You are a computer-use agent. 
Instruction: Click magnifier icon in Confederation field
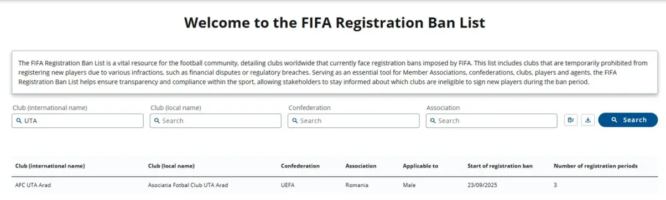[x=295, y=121]
